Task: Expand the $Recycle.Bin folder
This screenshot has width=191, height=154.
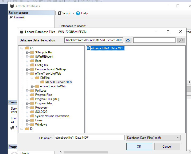Action: pyautogui.click(x=27, y=52)
